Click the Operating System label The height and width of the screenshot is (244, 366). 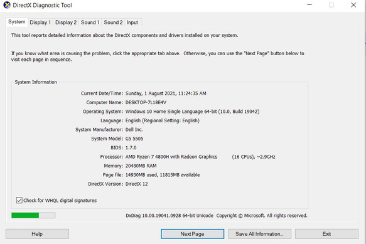coord(103,112)
